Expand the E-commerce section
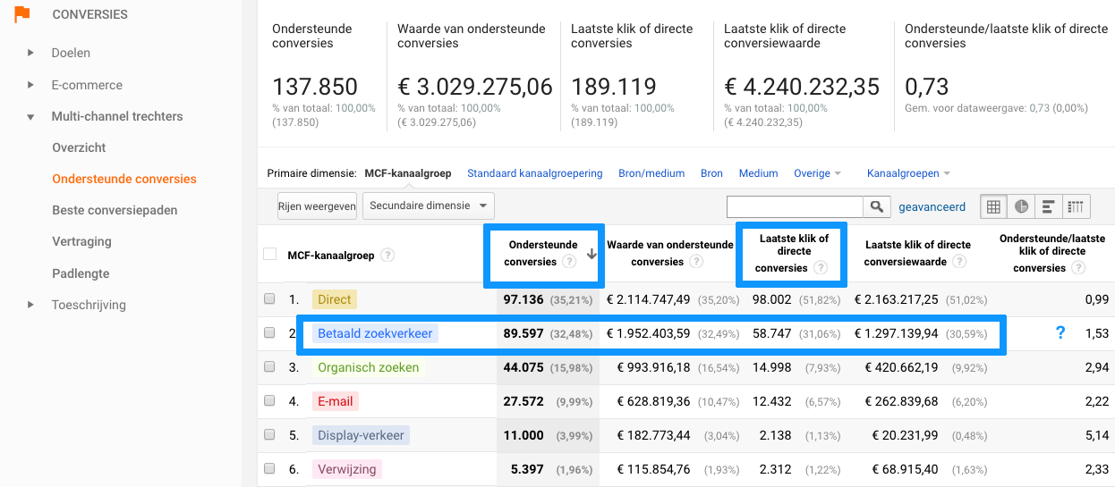The image size is (1115, 487). coord(30,85)
